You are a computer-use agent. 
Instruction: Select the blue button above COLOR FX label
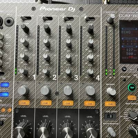click(x=5, y=85)
